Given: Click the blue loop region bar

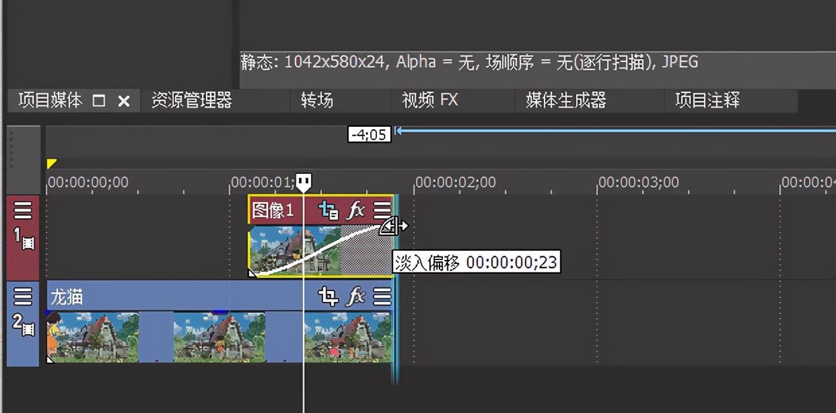Looking at the screenshot, I should 615,130.
